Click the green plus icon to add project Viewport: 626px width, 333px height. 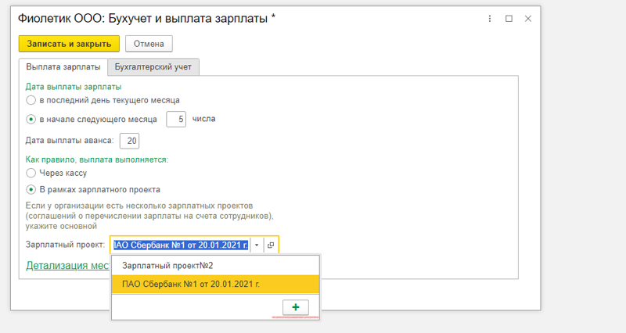coord(296,307)
